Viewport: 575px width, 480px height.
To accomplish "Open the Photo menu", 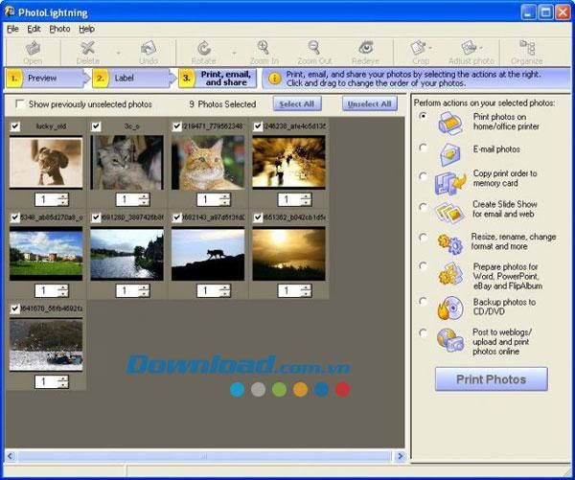I will coord(59,29).
